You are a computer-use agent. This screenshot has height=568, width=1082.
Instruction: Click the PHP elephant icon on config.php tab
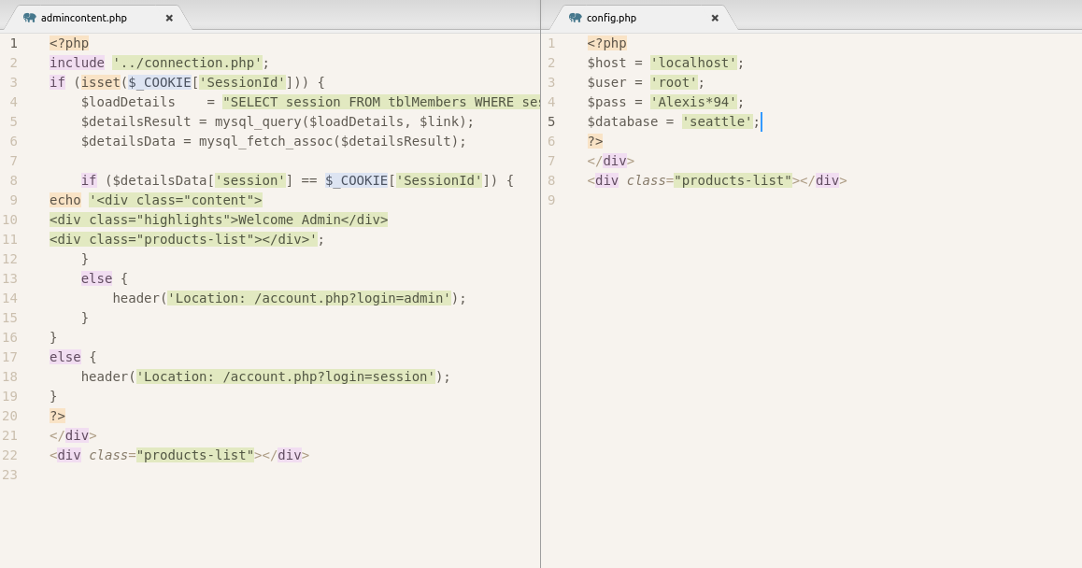tap(575, 18)
